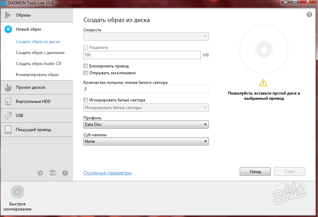Enable the Блокировать привод checkbox
Viewport: 318px width, 217px height.
(86, 66)
